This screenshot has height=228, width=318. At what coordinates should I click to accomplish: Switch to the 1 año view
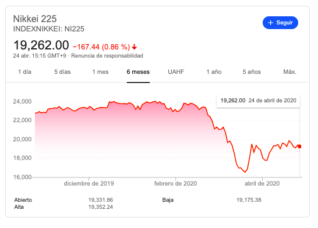[214, 72]
